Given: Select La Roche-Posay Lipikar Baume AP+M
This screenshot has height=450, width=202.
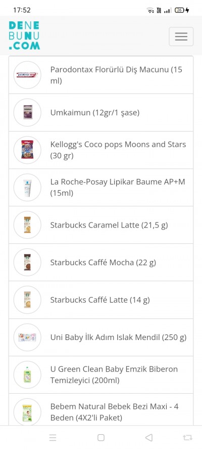Looking at the screenshot, I should tap(101, 188).
